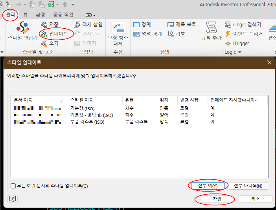Click 규칙 추가 to add iLogic rule
Viewport: 276px width, 210px height.
tap(212, 31)
